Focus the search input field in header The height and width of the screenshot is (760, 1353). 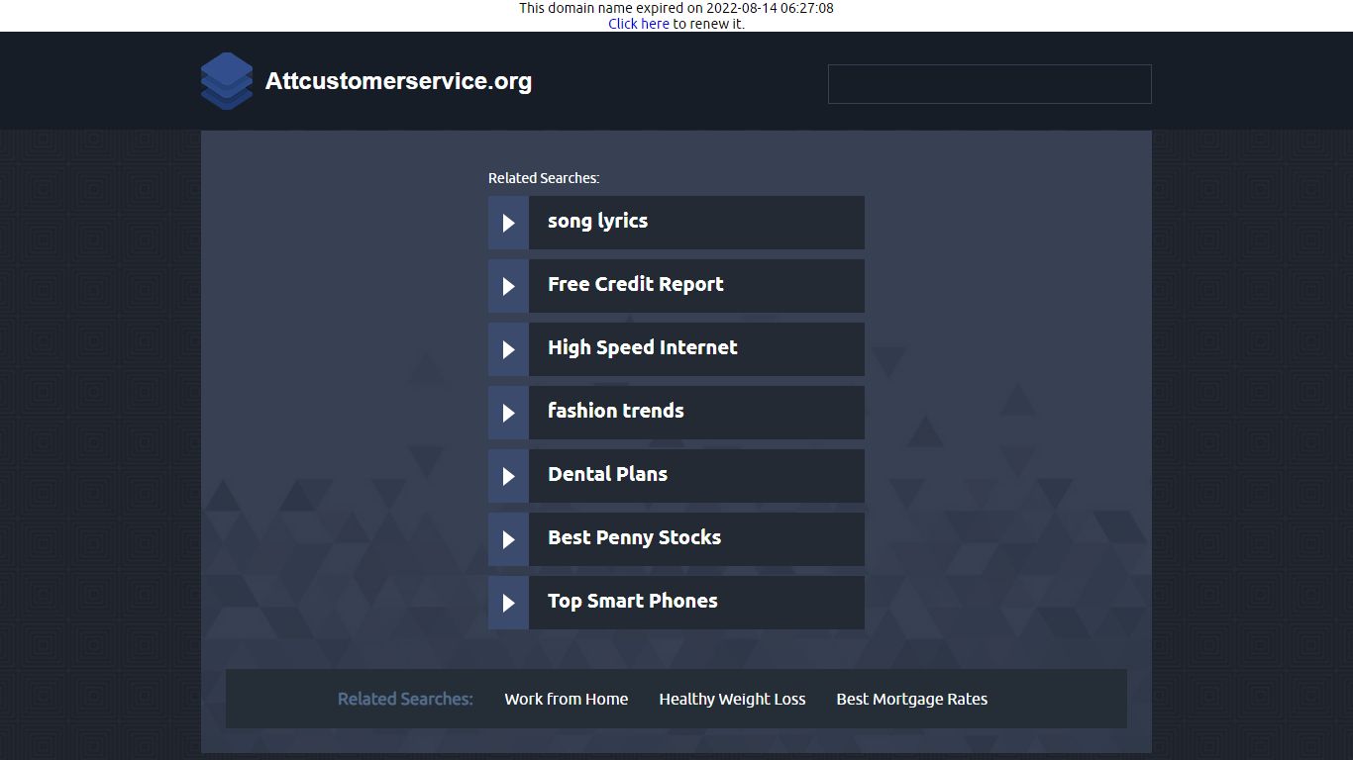[989, 84]
